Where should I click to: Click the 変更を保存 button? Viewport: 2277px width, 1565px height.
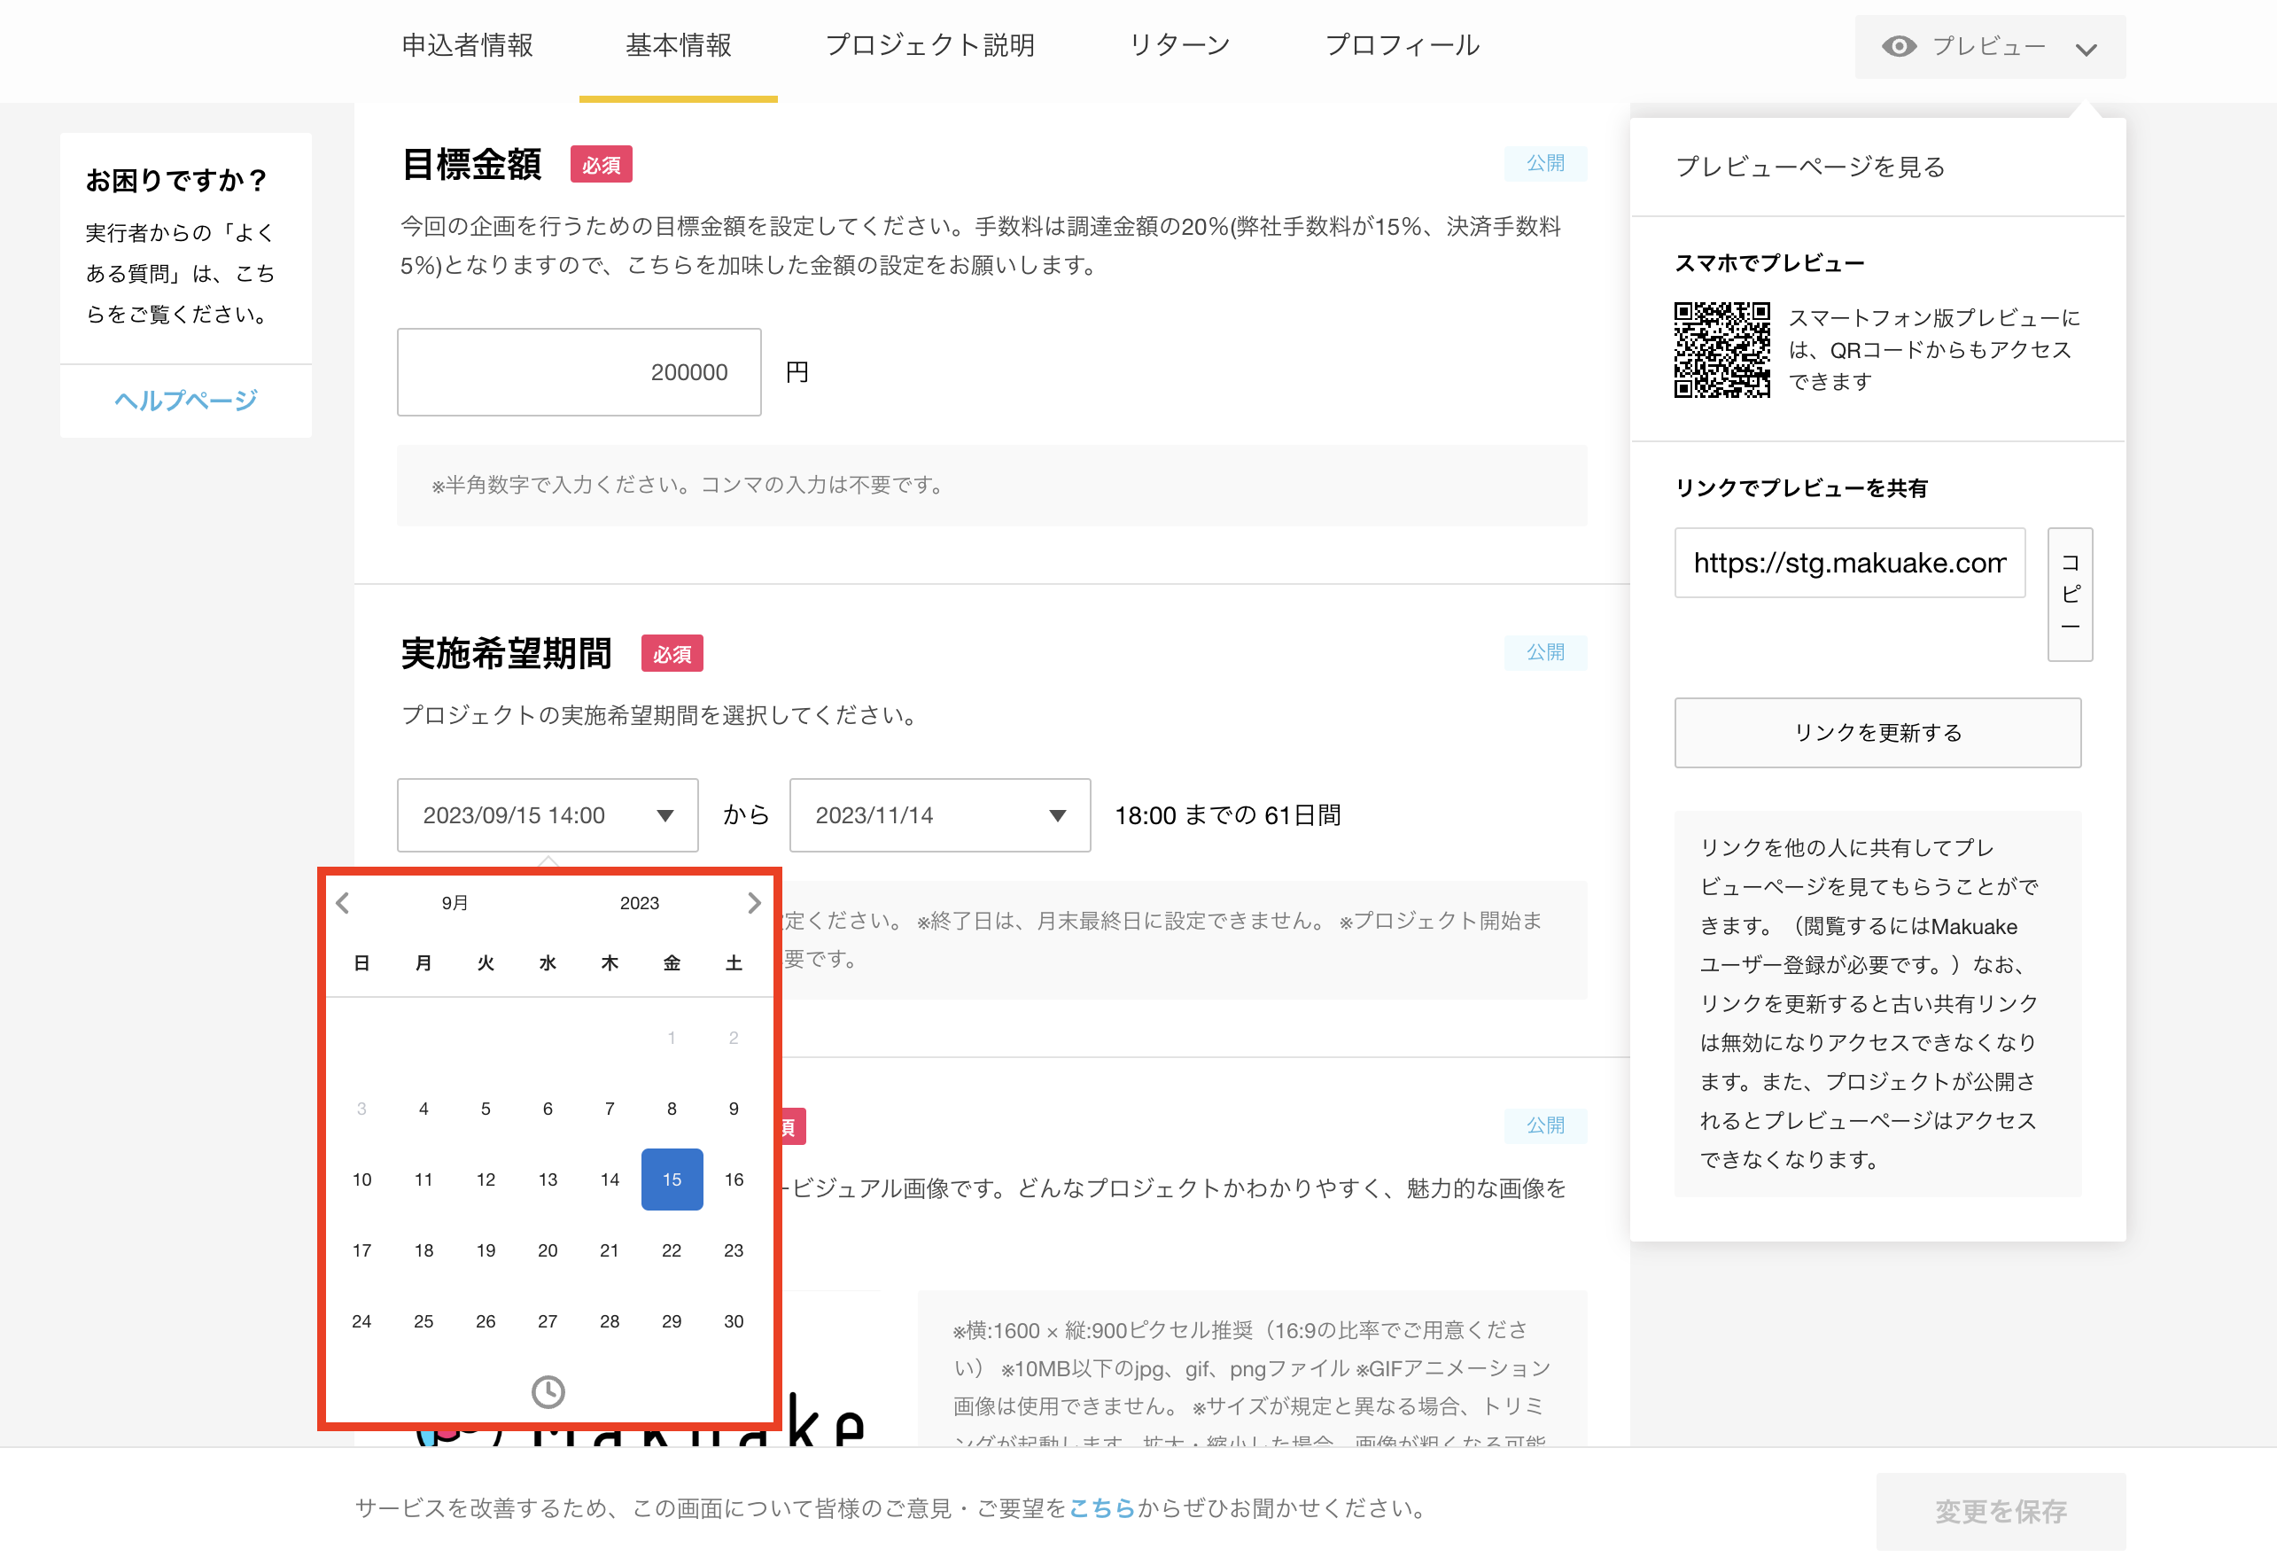click(x=2000, y=1510)
